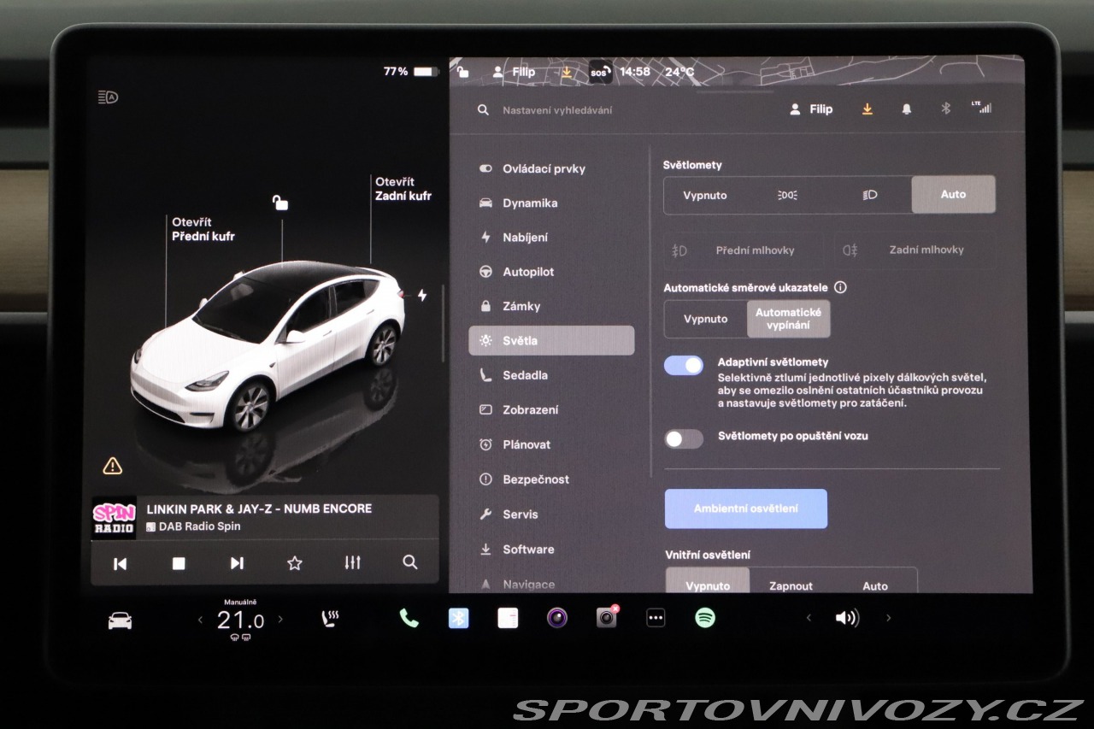
Task: Set Vnitřní osvětlení to Zapnout
Action: click(791, 586)
